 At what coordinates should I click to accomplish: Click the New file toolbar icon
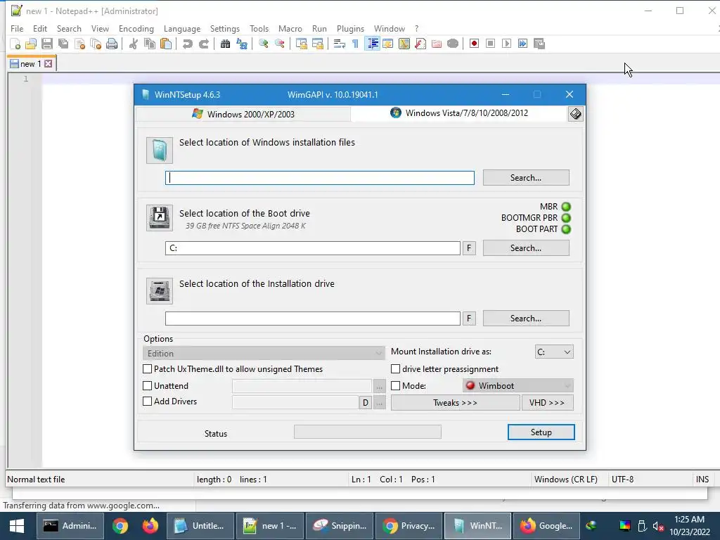coord(15,44)
